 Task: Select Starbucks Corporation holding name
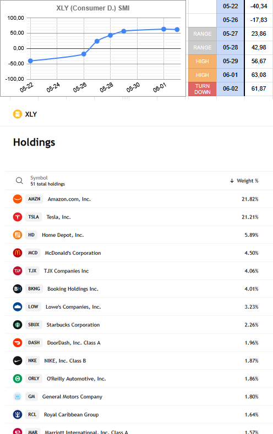click(73, 325)
